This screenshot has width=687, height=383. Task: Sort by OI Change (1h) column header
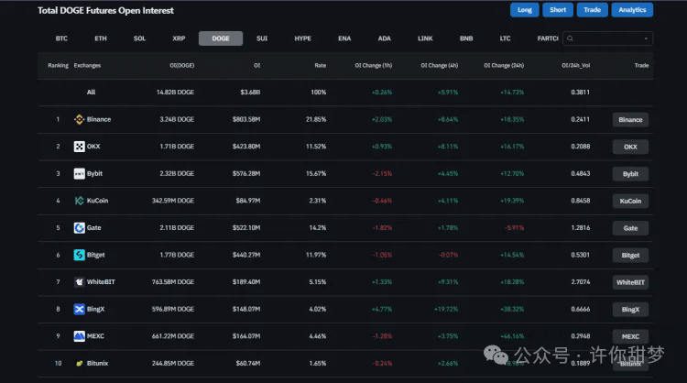pos(374,65)
